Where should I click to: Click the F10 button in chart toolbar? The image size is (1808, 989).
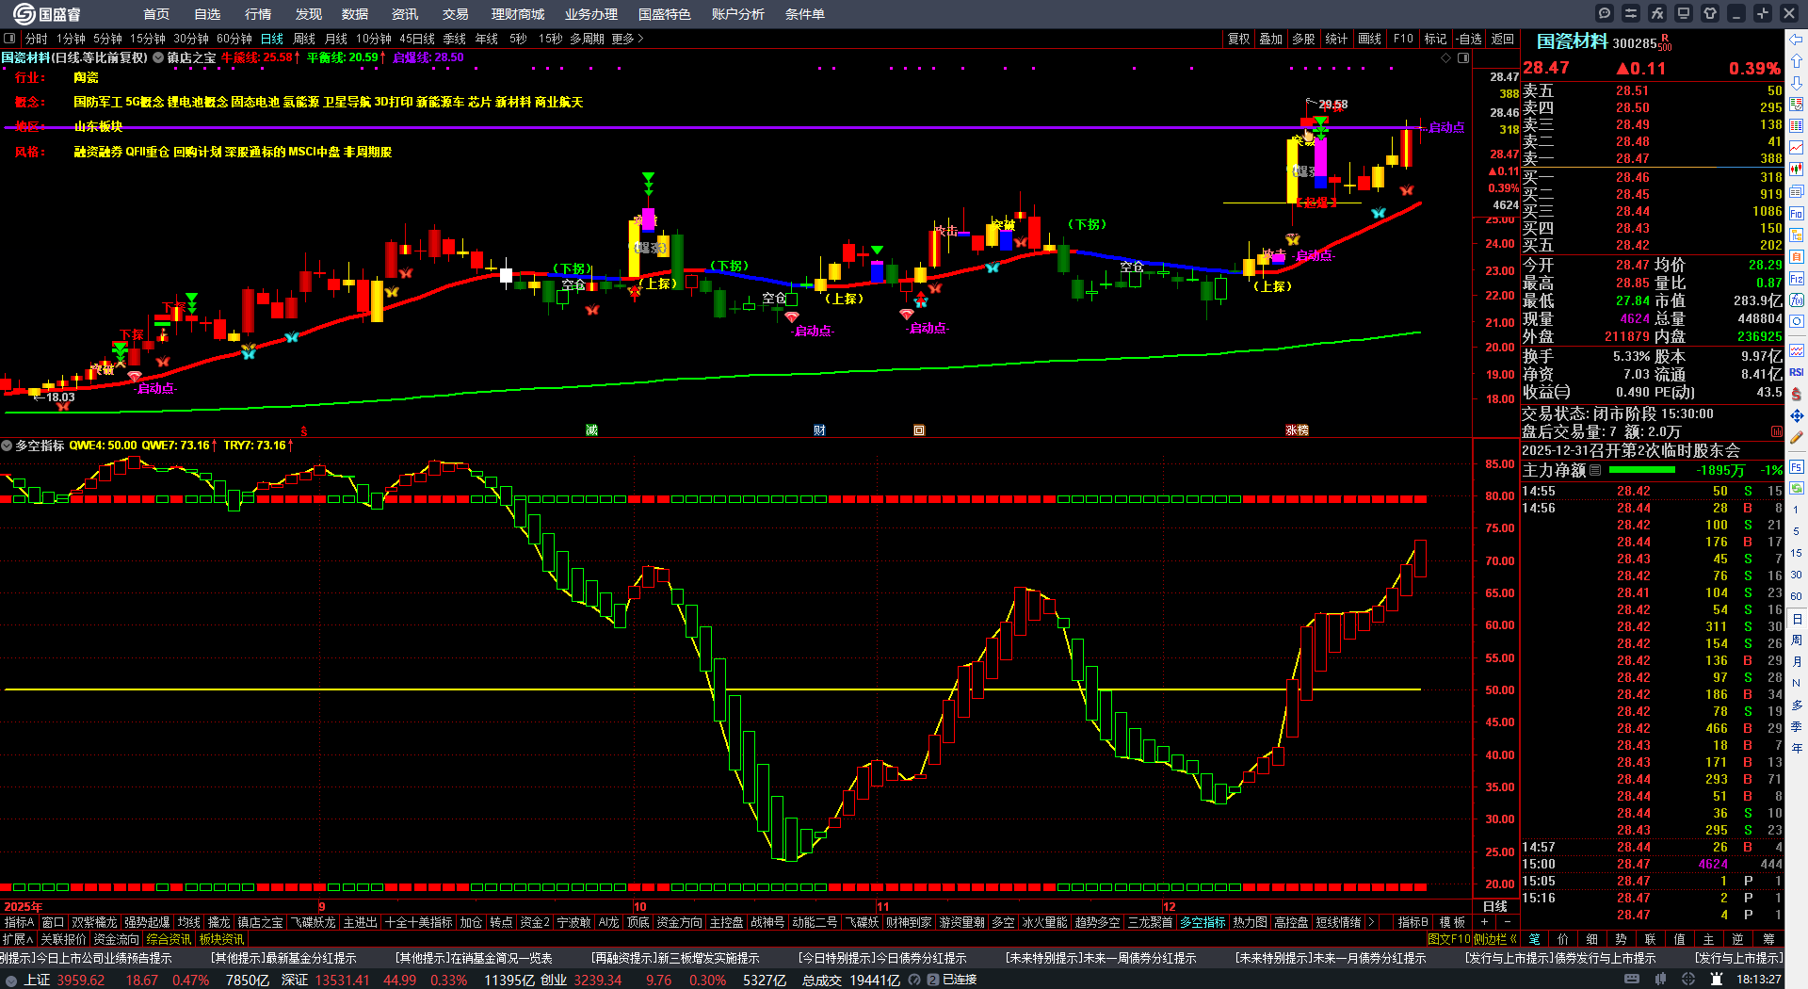pyautogui.click(x=1403, y=39)
